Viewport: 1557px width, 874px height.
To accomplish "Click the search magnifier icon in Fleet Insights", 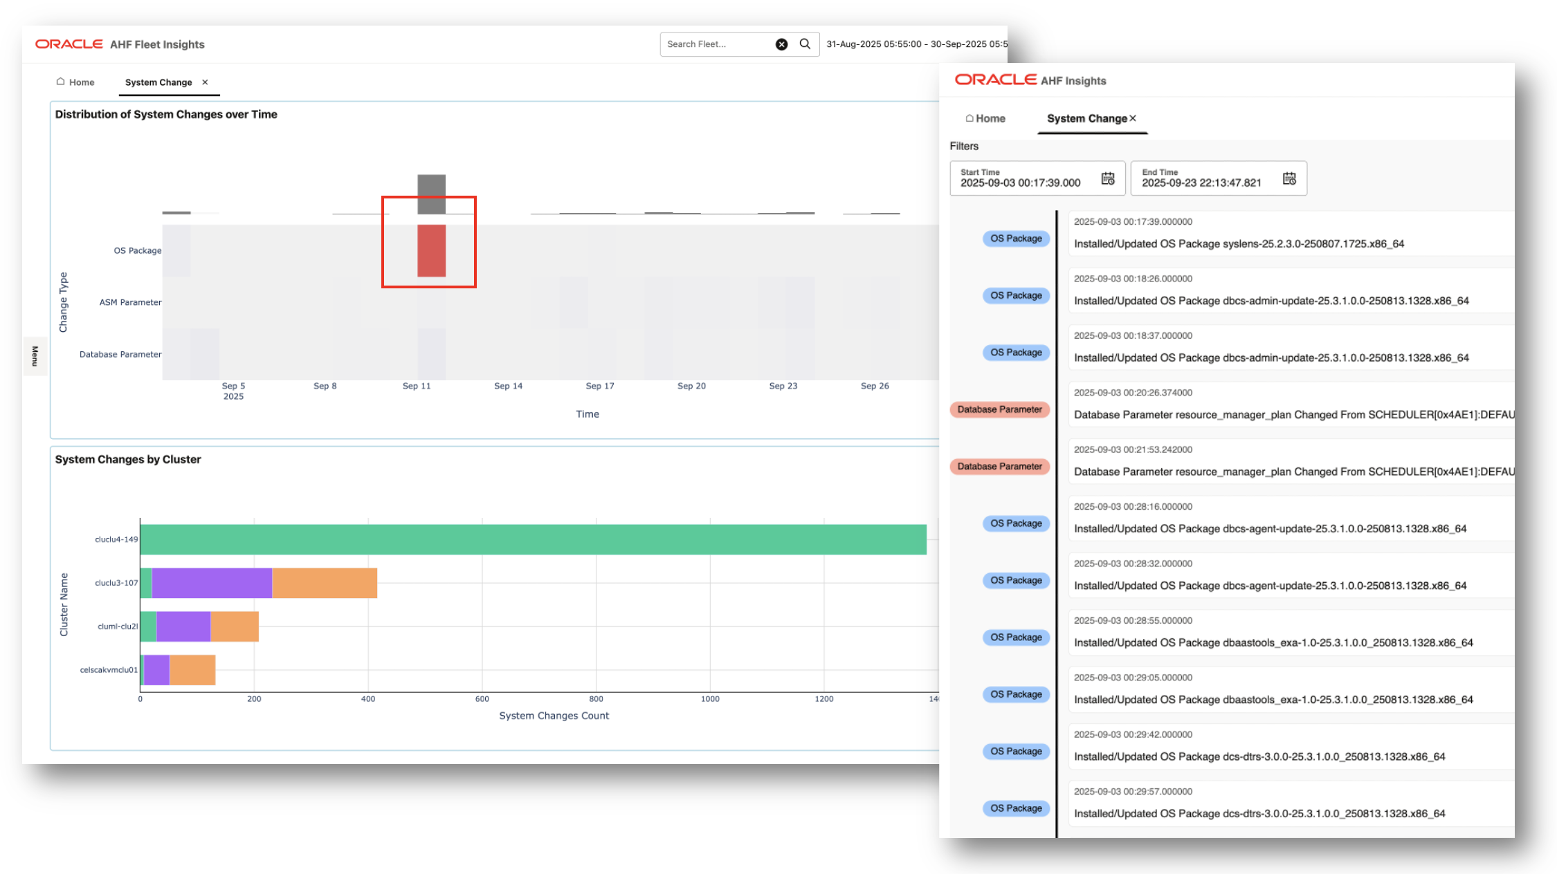I will tap(805, 44).
